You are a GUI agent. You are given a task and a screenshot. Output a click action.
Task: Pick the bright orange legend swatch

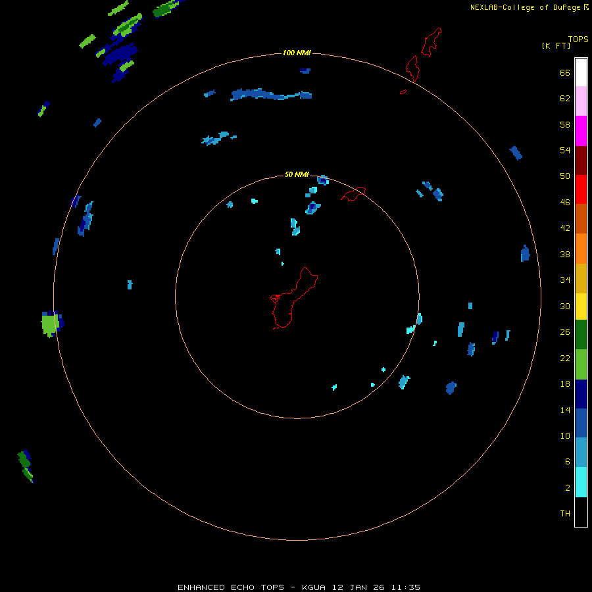tap(581, 249)
